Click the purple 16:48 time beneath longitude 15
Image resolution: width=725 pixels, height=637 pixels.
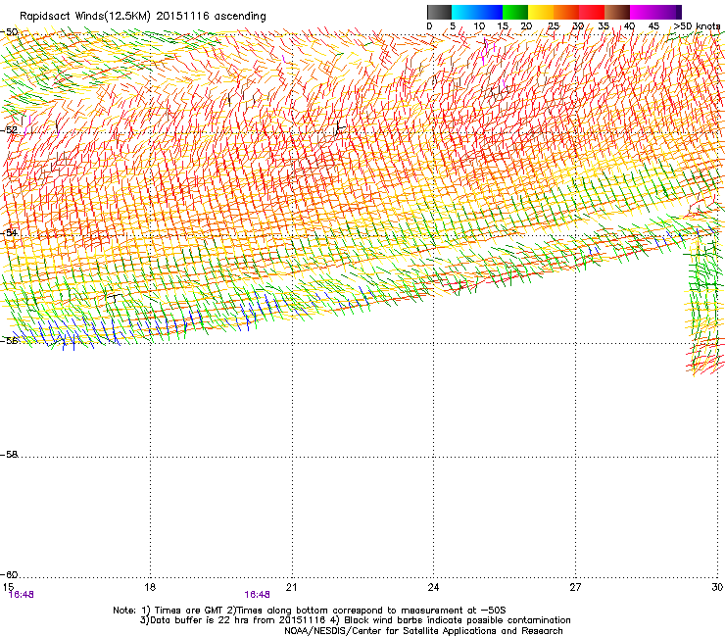click(x=22, y=595)
